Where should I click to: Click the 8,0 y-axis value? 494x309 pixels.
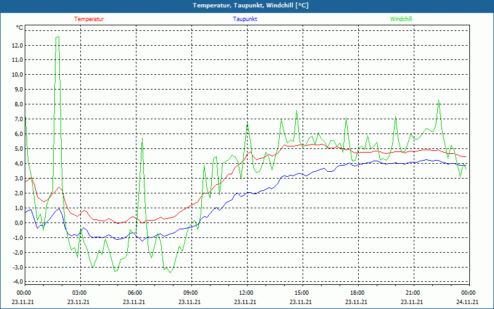click(x=19, y=104)
